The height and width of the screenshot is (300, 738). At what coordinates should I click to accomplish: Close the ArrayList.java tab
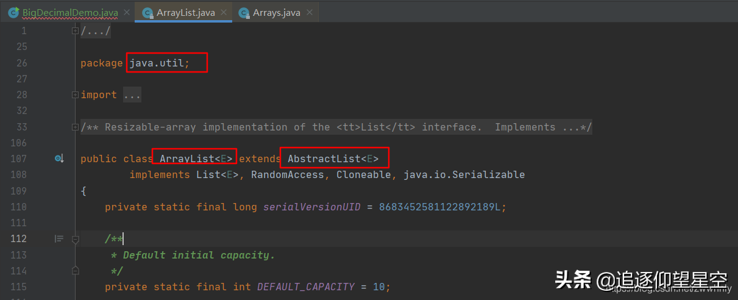pyautogui.click(x=223, y=12)
